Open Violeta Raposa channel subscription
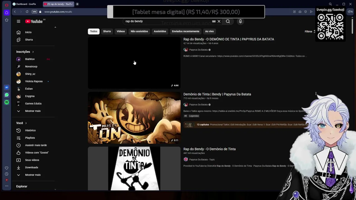Viewport: 356px width, 200px height. [x=33, y=81]
